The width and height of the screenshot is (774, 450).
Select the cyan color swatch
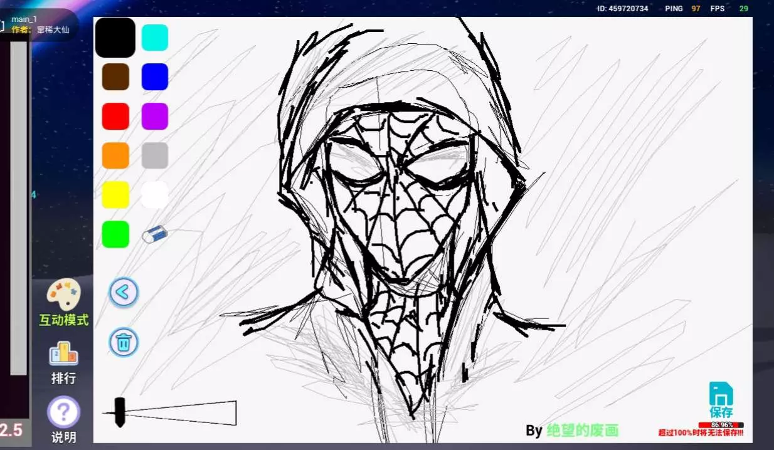[155, 38]
